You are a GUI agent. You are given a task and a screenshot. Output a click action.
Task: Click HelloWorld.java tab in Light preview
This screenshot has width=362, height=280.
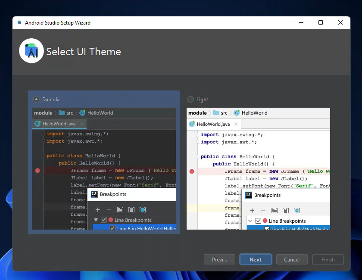click(214, 124)
